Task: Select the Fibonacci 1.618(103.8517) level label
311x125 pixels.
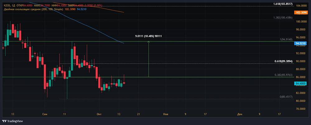Action: pyautogui.click(x=283, y=4)
